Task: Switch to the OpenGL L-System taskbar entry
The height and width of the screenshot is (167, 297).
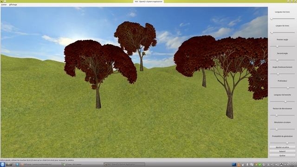Action: click(124, 165)
